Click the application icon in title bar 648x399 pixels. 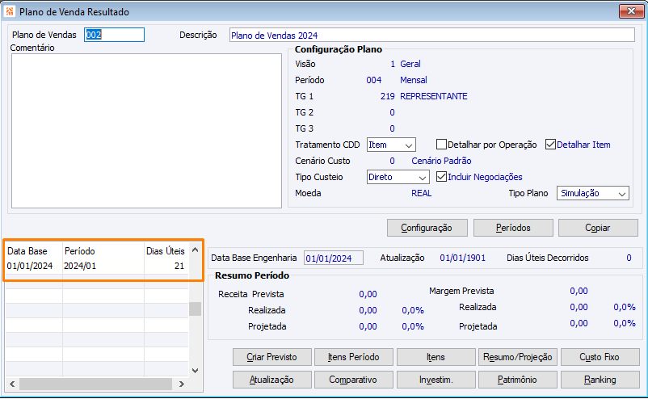[x=9, y=12]
